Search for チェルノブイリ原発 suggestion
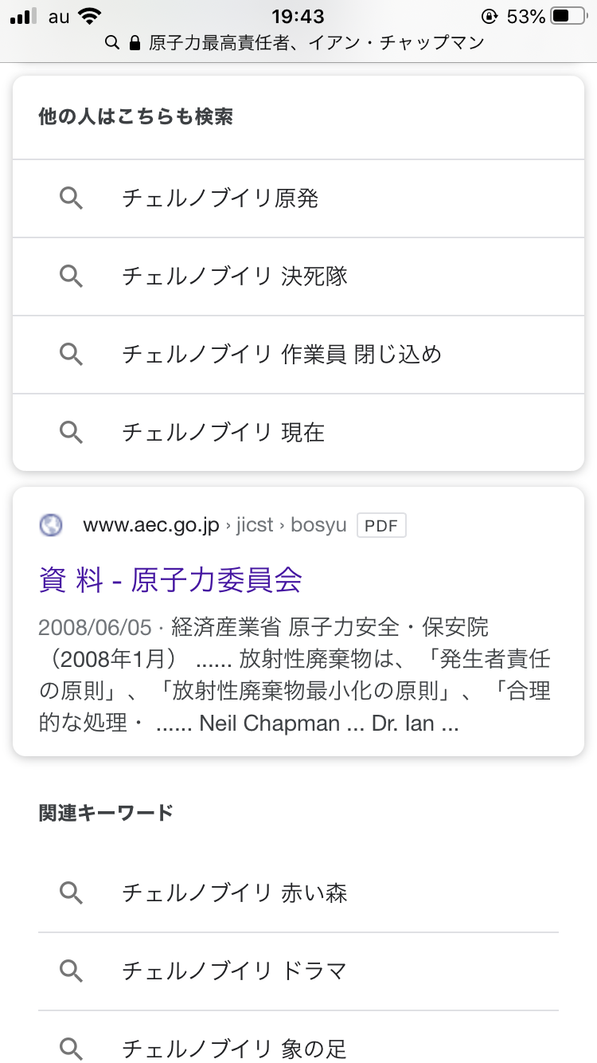The height and width of the screenshot is (1063, 597). (220, 198)
